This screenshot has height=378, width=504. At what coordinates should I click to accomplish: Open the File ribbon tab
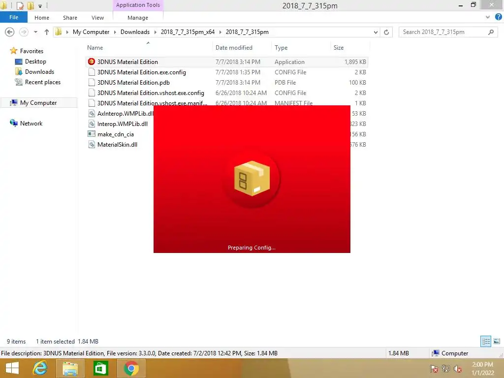pyautogui.click(x=13, y=17)
